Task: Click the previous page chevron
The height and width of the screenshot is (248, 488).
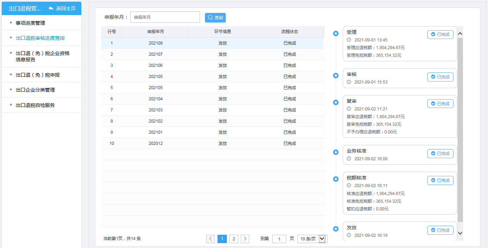Action: click(x=210, y=239)
